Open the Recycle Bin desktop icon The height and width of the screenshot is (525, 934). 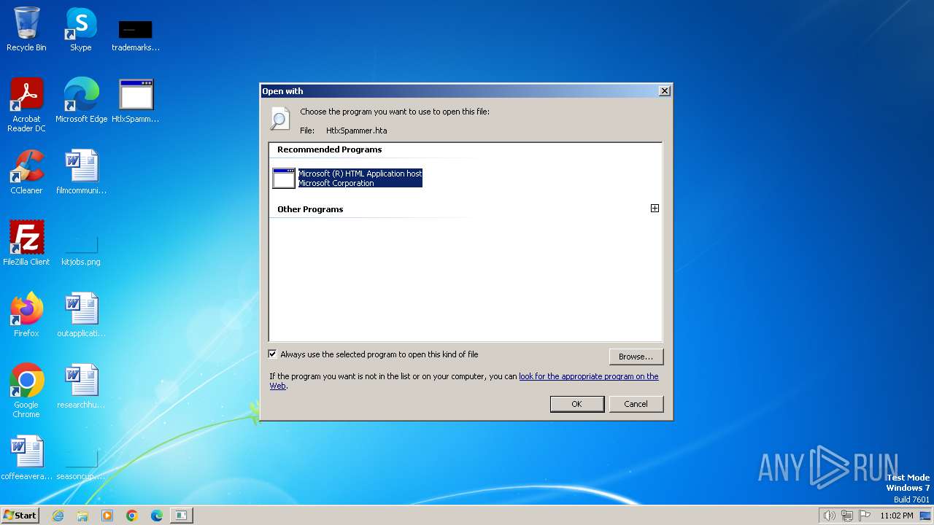pyautogui.click(x=26, y=29)
